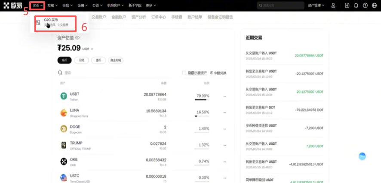The image size is (381, 183).
Task: Open the notifications bell
Action: point(356,5)
